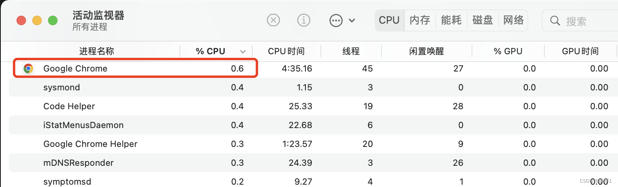Switch to the CPU tab
Image resolution: width=618 pixels, height=187 pixels.
389,20
